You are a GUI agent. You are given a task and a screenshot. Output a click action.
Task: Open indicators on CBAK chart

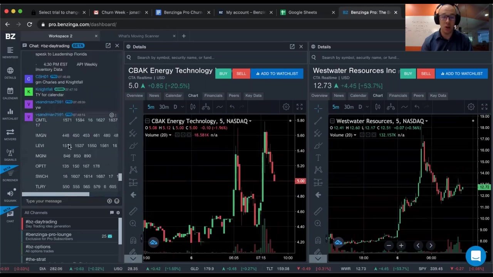tap(220, 107)
